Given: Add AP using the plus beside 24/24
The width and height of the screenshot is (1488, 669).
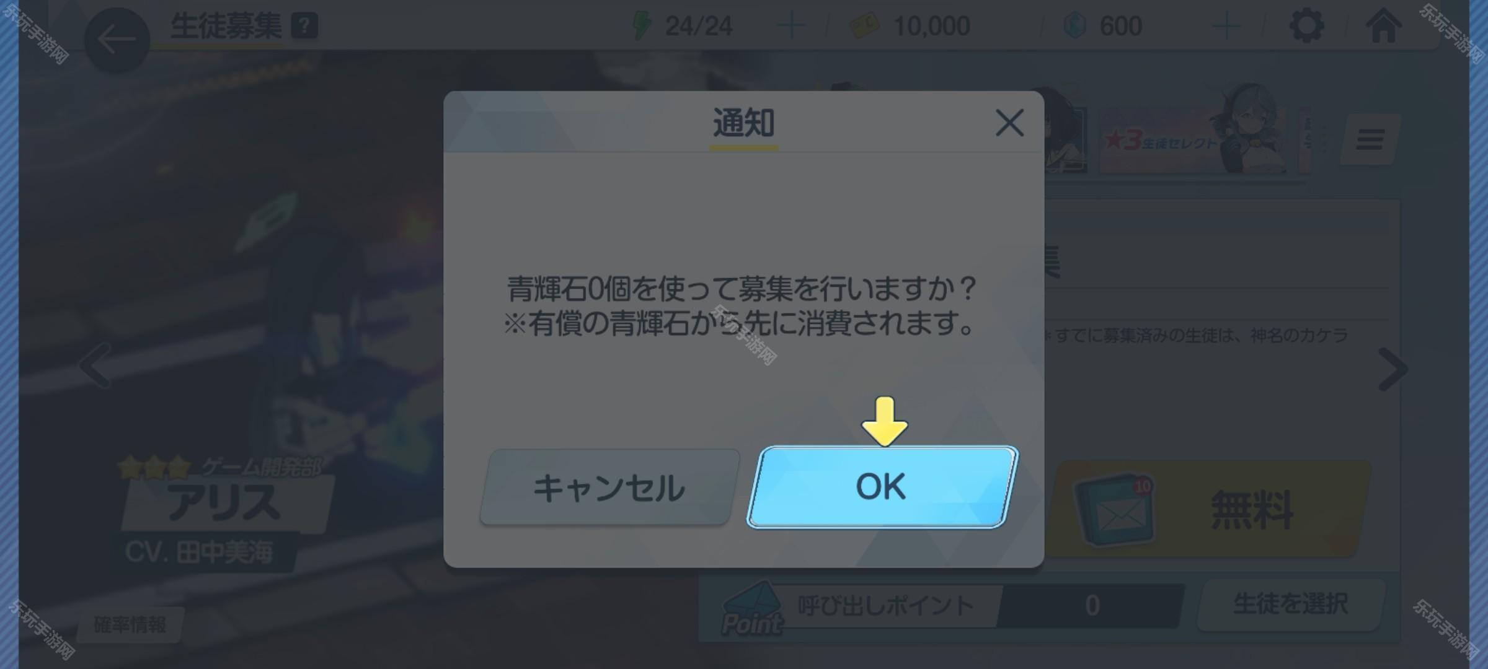Looking at the screenshot, I should [x=791, y=26].
